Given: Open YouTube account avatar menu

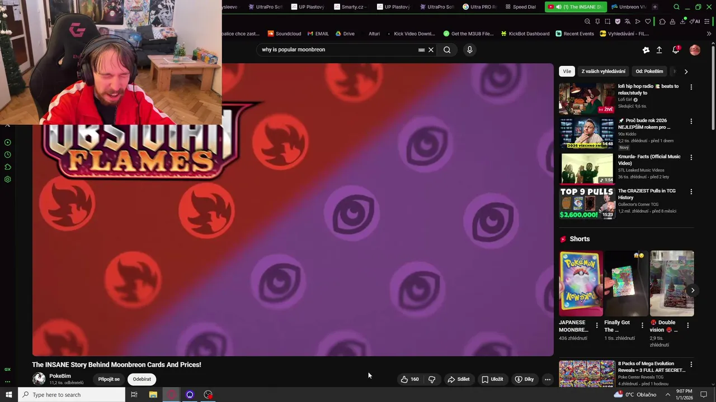Looking at the screenshot, I should click(x=695, y=50).
